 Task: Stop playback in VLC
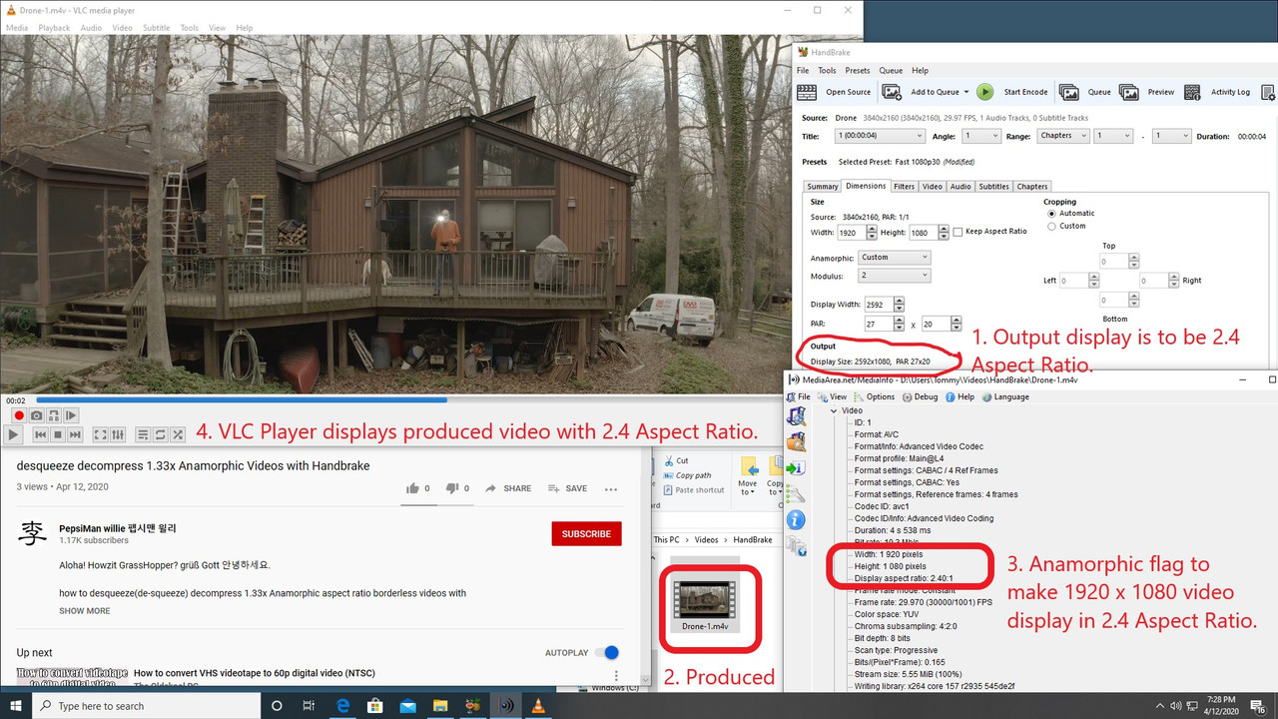58,434
